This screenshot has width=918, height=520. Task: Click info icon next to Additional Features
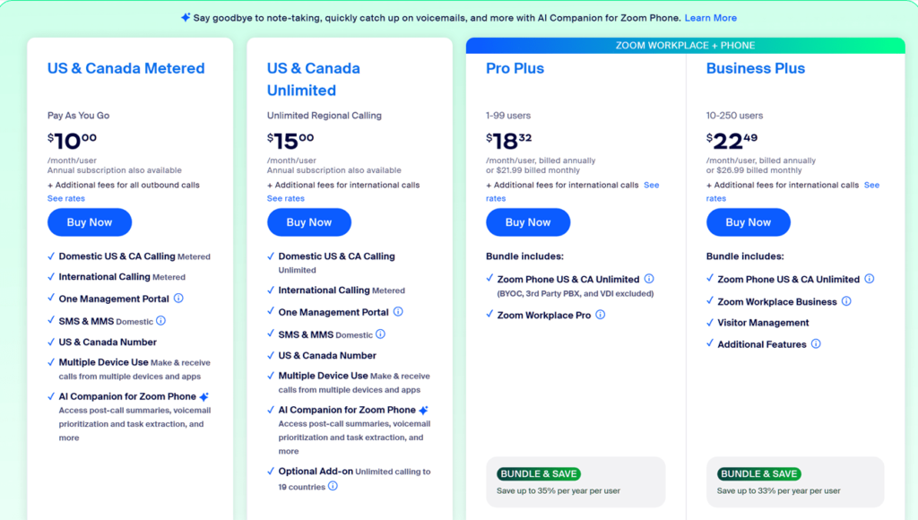(x=816, y=343)
